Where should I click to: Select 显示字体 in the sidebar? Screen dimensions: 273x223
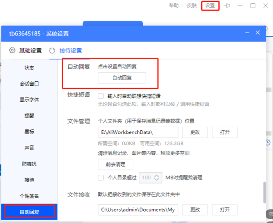29,99
